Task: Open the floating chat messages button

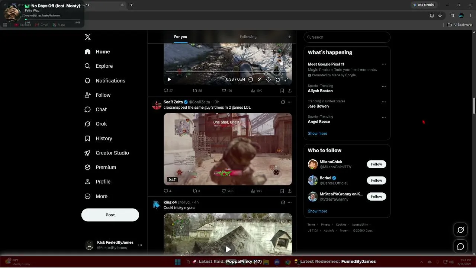Action: click(460, 246)
